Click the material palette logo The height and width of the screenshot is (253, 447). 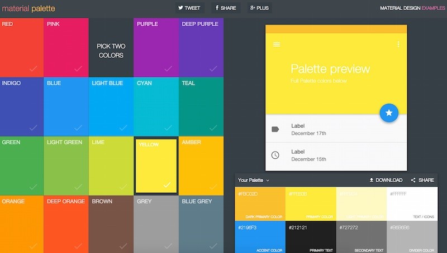click(28, 9)
